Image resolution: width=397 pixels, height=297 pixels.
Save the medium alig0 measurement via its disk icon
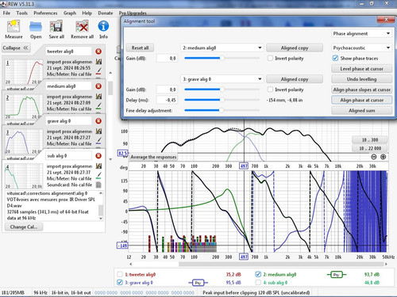pos(98,97)
